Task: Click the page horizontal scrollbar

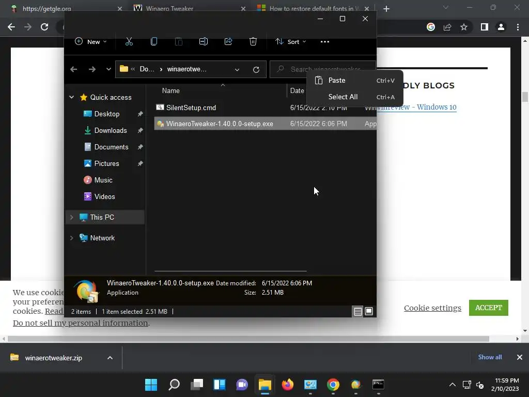Action: coord(248,339)
